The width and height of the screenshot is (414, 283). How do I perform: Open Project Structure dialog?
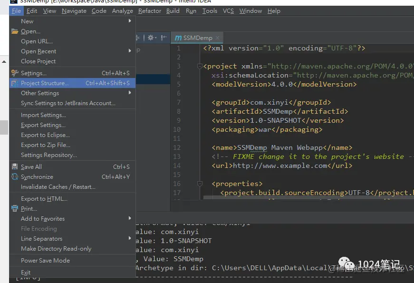[72, 83]
